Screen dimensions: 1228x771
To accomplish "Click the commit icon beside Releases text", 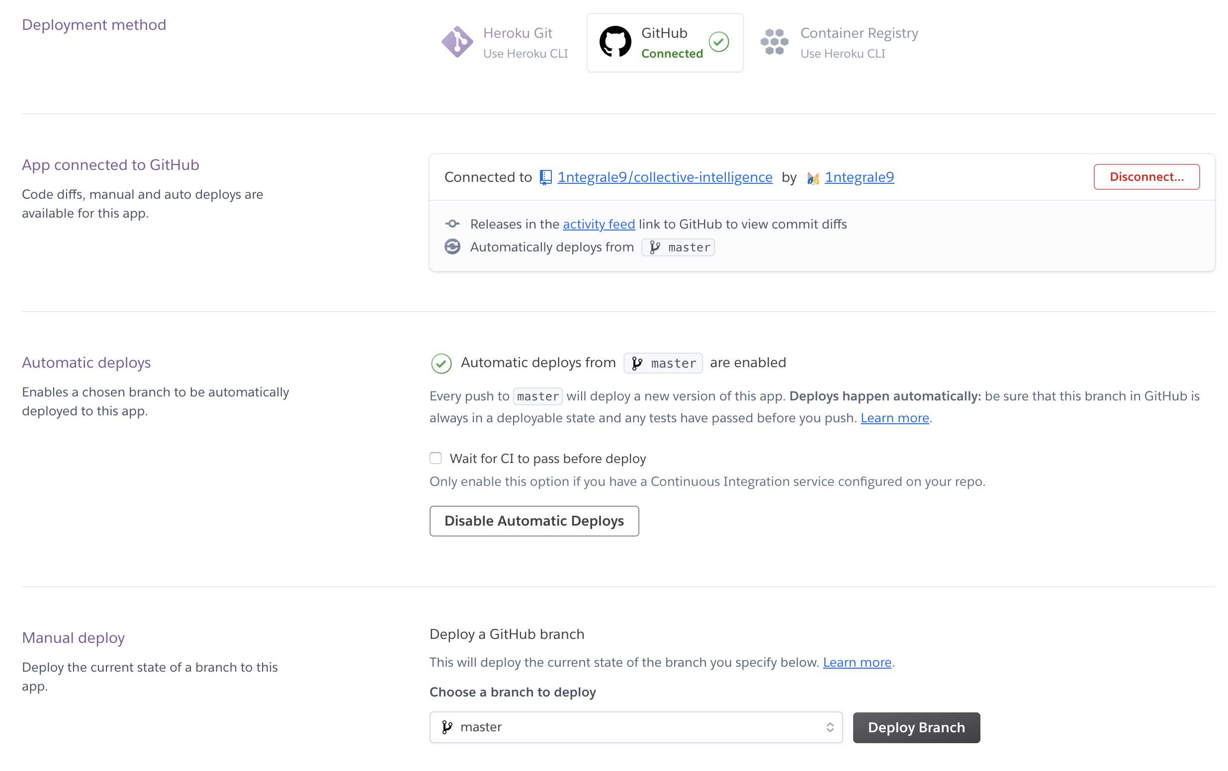I will coord(452,224).
